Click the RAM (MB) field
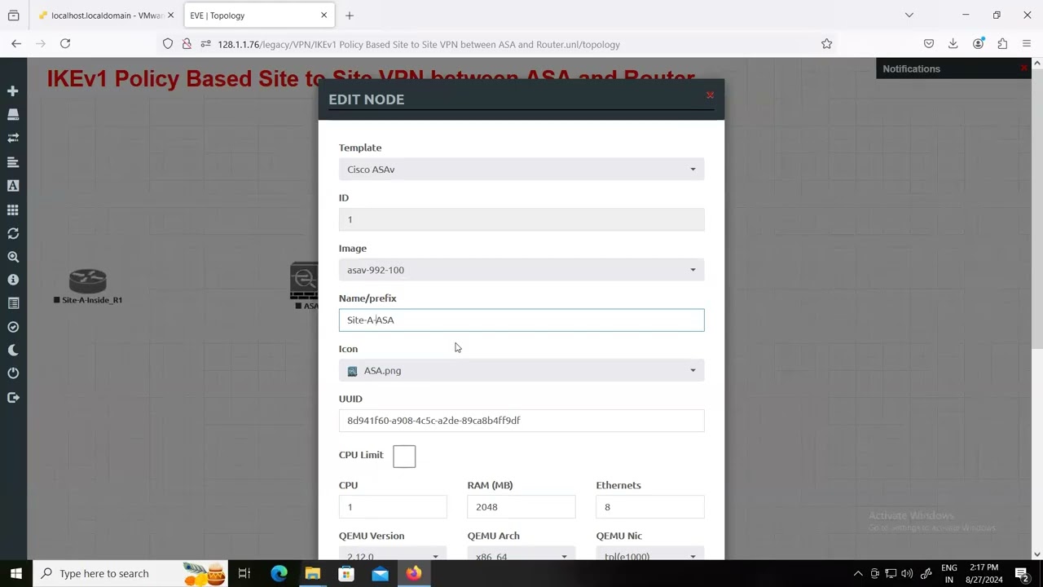 (521, 507)
